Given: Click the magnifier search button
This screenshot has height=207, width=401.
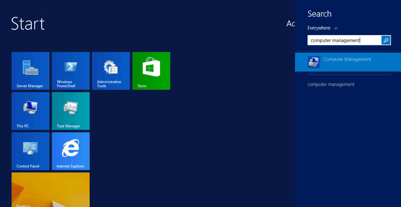Looking at the screenshot, I should tap(386, 40).
